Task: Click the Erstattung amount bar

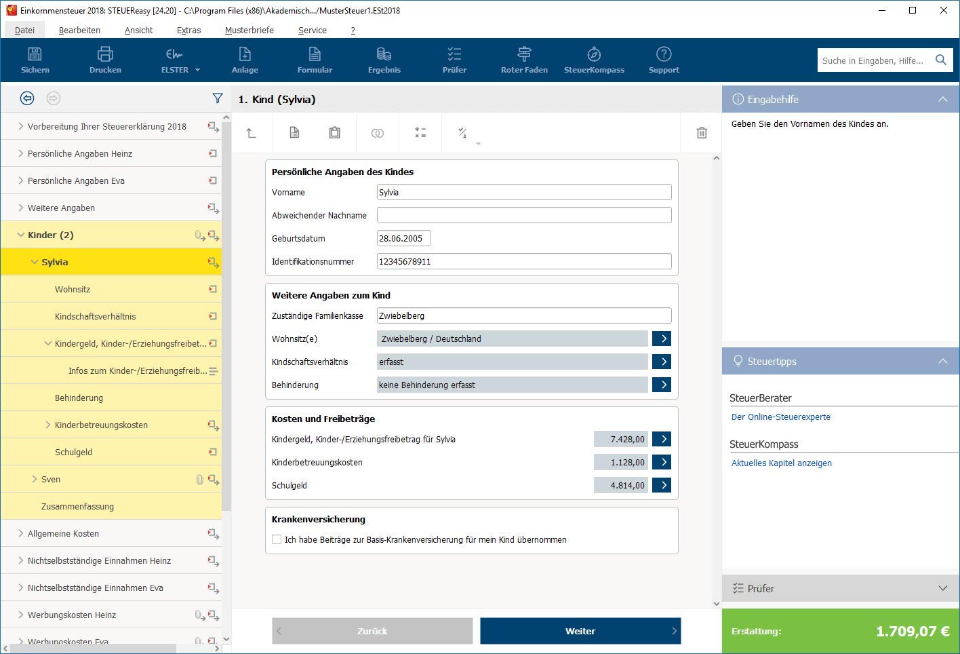Action: click(x=841, y=631)
